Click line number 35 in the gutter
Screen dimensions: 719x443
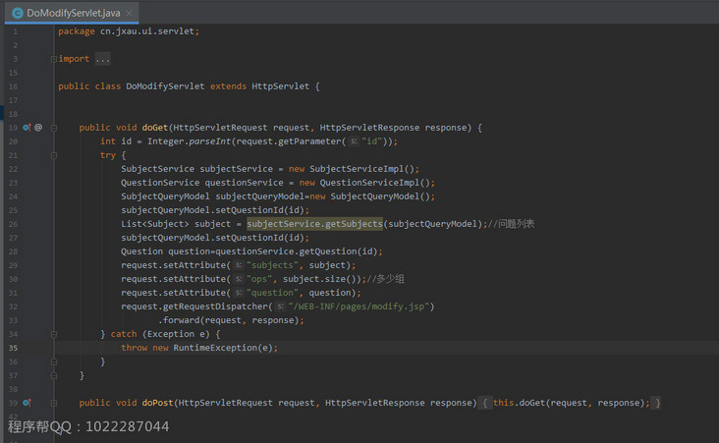tap(14, 348)
